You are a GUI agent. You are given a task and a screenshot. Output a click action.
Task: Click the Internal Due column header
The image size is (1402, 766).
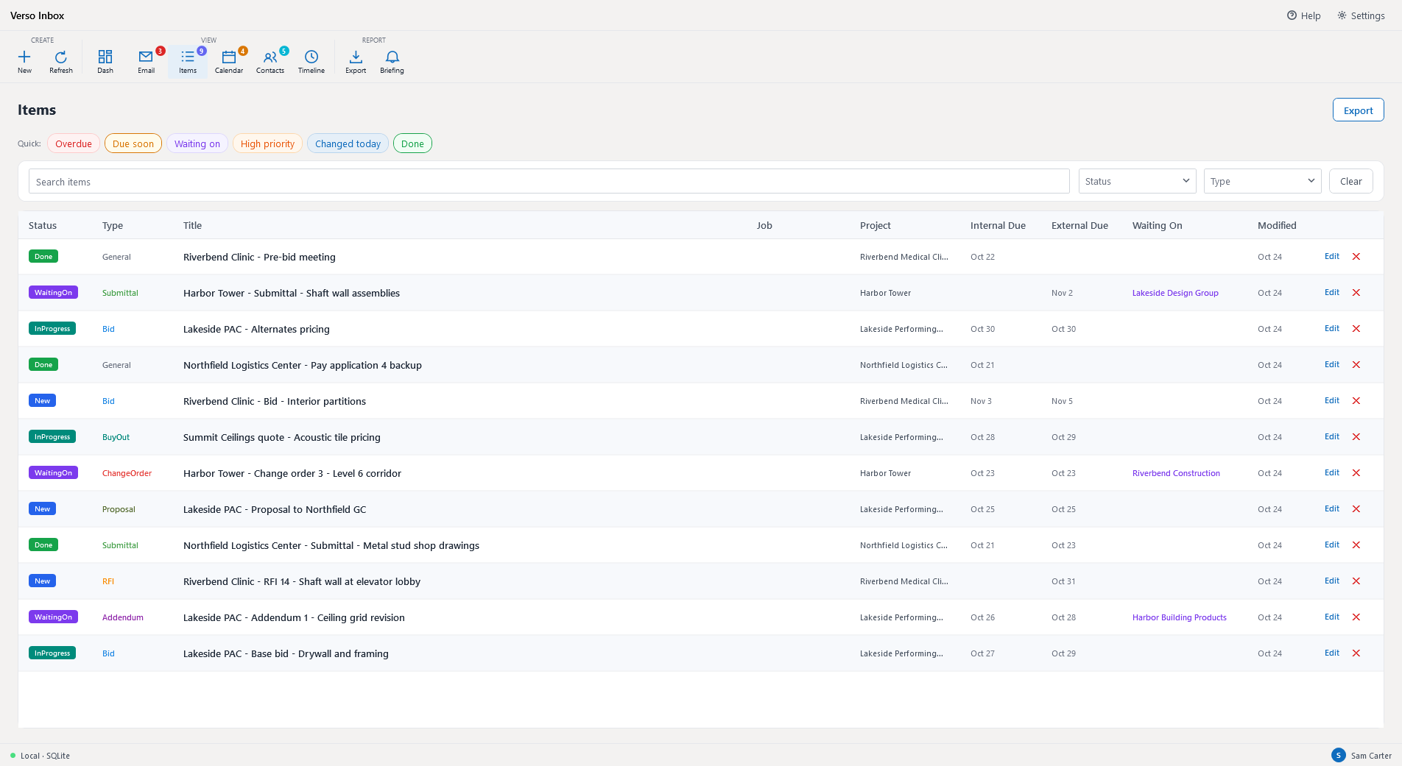tap(998, 225)
